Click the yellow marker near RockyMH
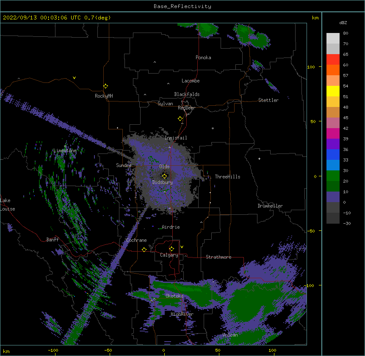 click(106, 86)
